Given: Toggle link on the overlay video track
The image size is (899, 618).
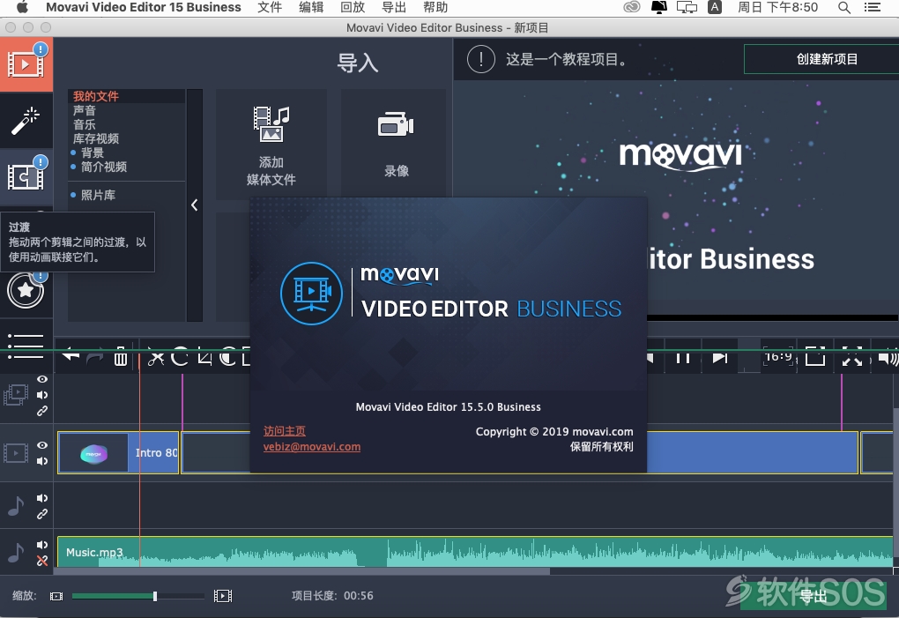Looking at the screenshot, I should coord(42,411).
